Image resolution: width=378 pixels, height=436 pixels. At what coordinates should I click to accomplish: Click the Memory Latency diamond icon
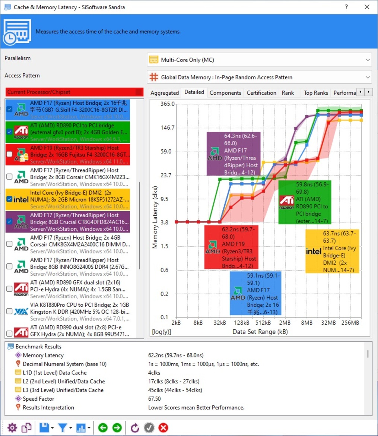tap(18, 355)
